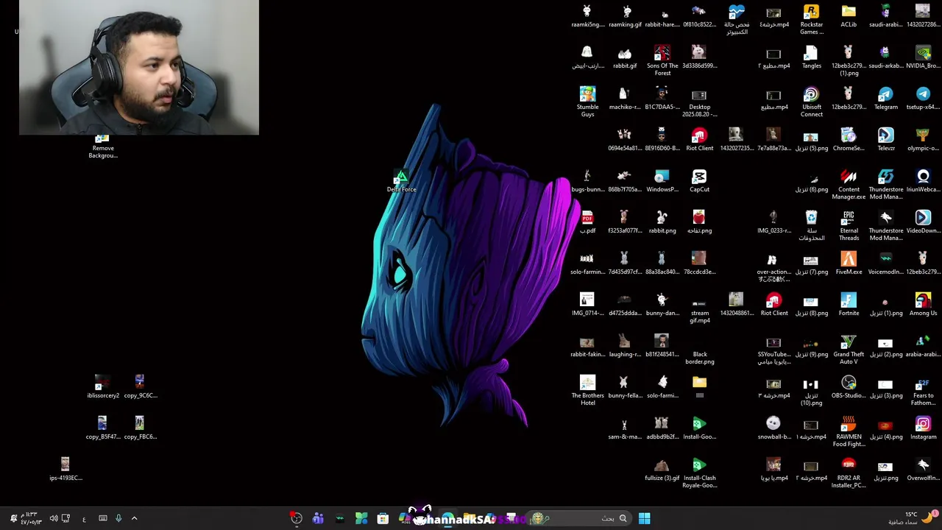
Task: Expand the hidden system tray icons chevron
Action: pyautogui.click(x=134, y=518)
